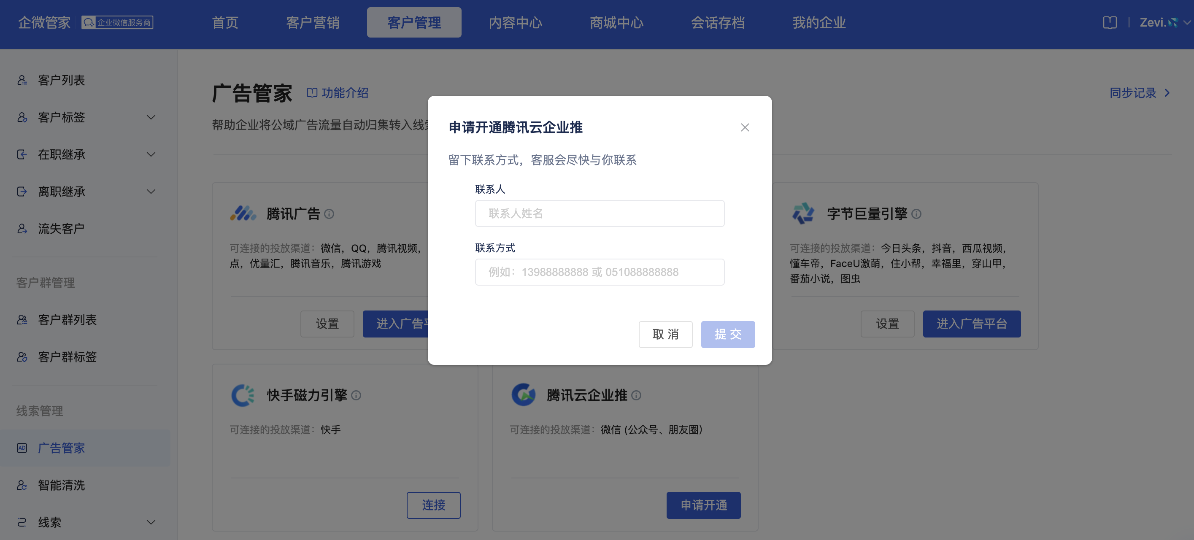The width and height of the screenshot is (1194, 540).
Task: Click the 快手磁力引擎 logo icon
Action: pyautogui.click(x=243, y=395)
